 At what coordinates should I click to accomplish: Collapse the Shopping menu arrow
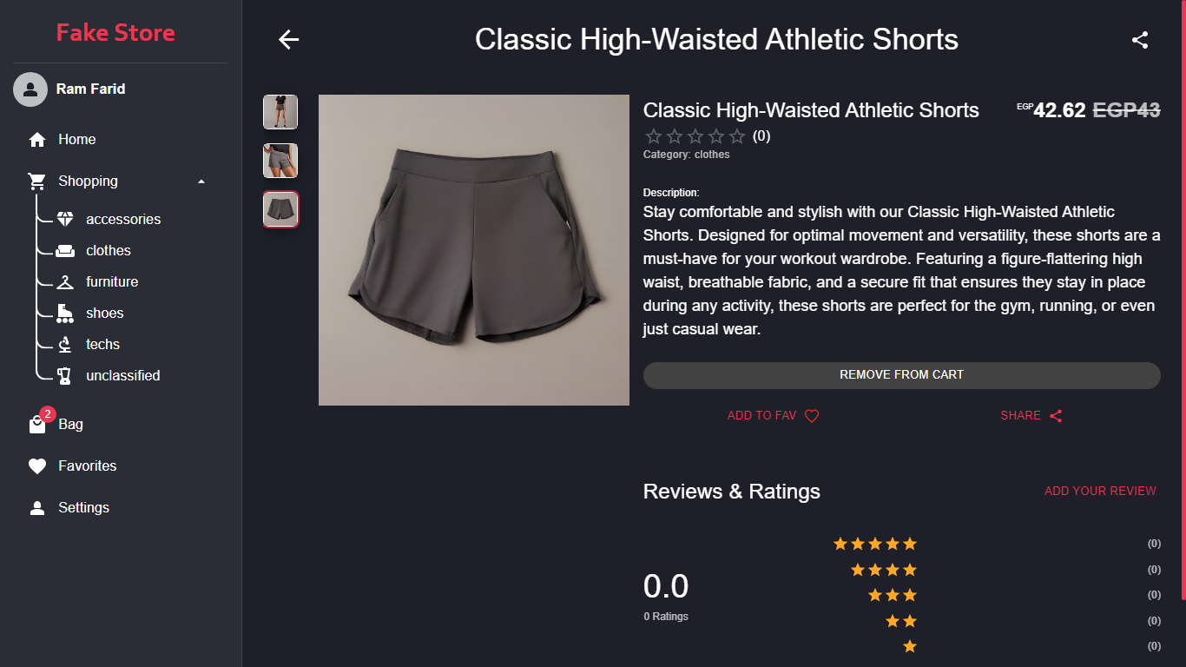tap(201, 182)
